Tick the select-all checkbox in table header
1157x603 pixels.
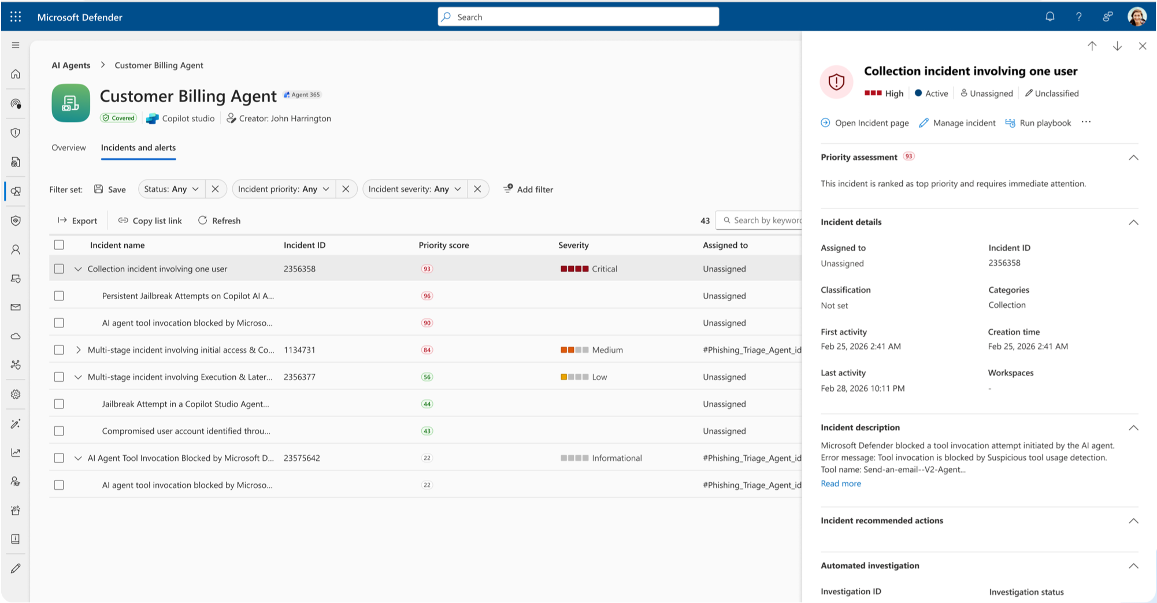click(x=59, y=245)
